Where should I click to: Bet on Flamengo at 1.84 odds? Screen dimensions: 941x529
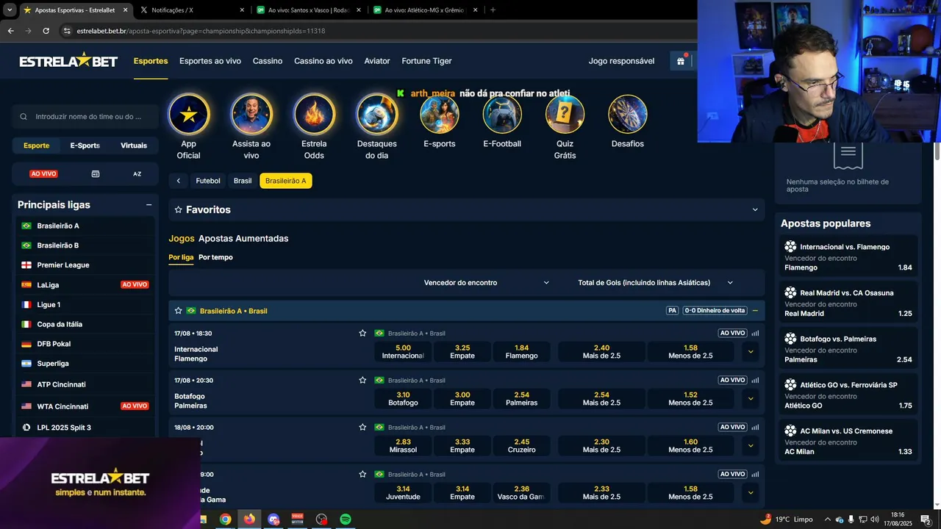[x=522, y=352]
